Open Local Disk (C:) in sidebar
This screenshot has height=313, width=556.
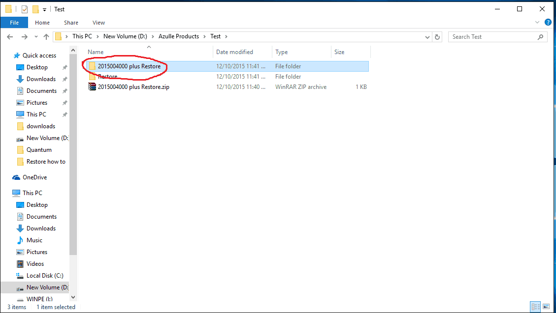[45, 276]
